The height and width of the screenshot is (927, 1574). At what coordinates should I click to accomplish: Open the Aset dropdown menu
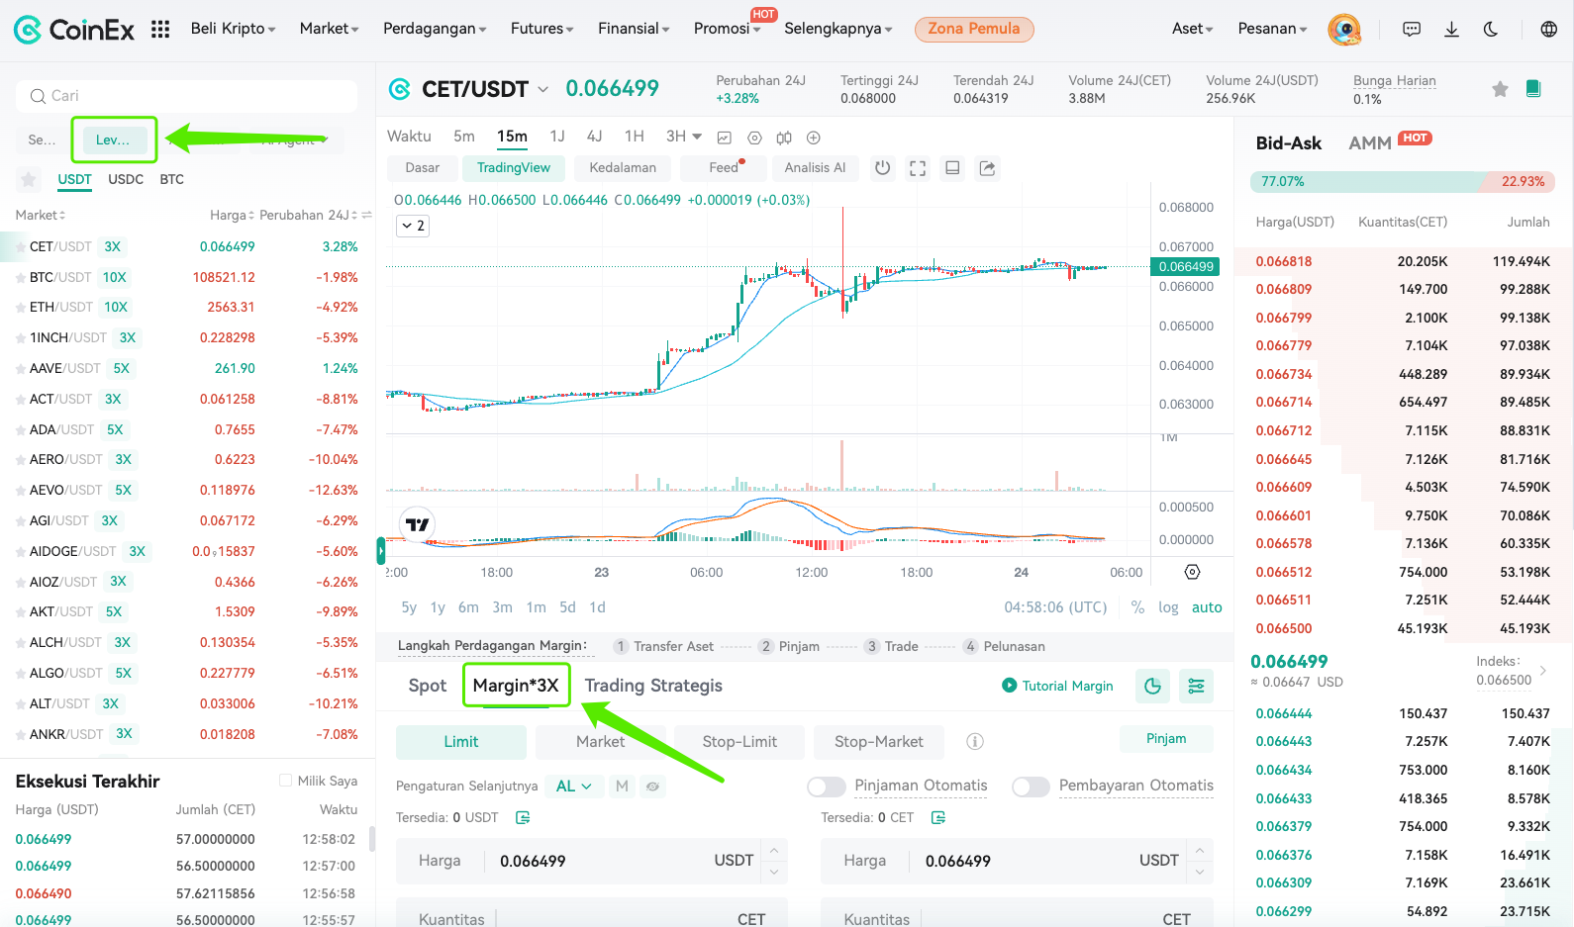[x=1192, y=29]
